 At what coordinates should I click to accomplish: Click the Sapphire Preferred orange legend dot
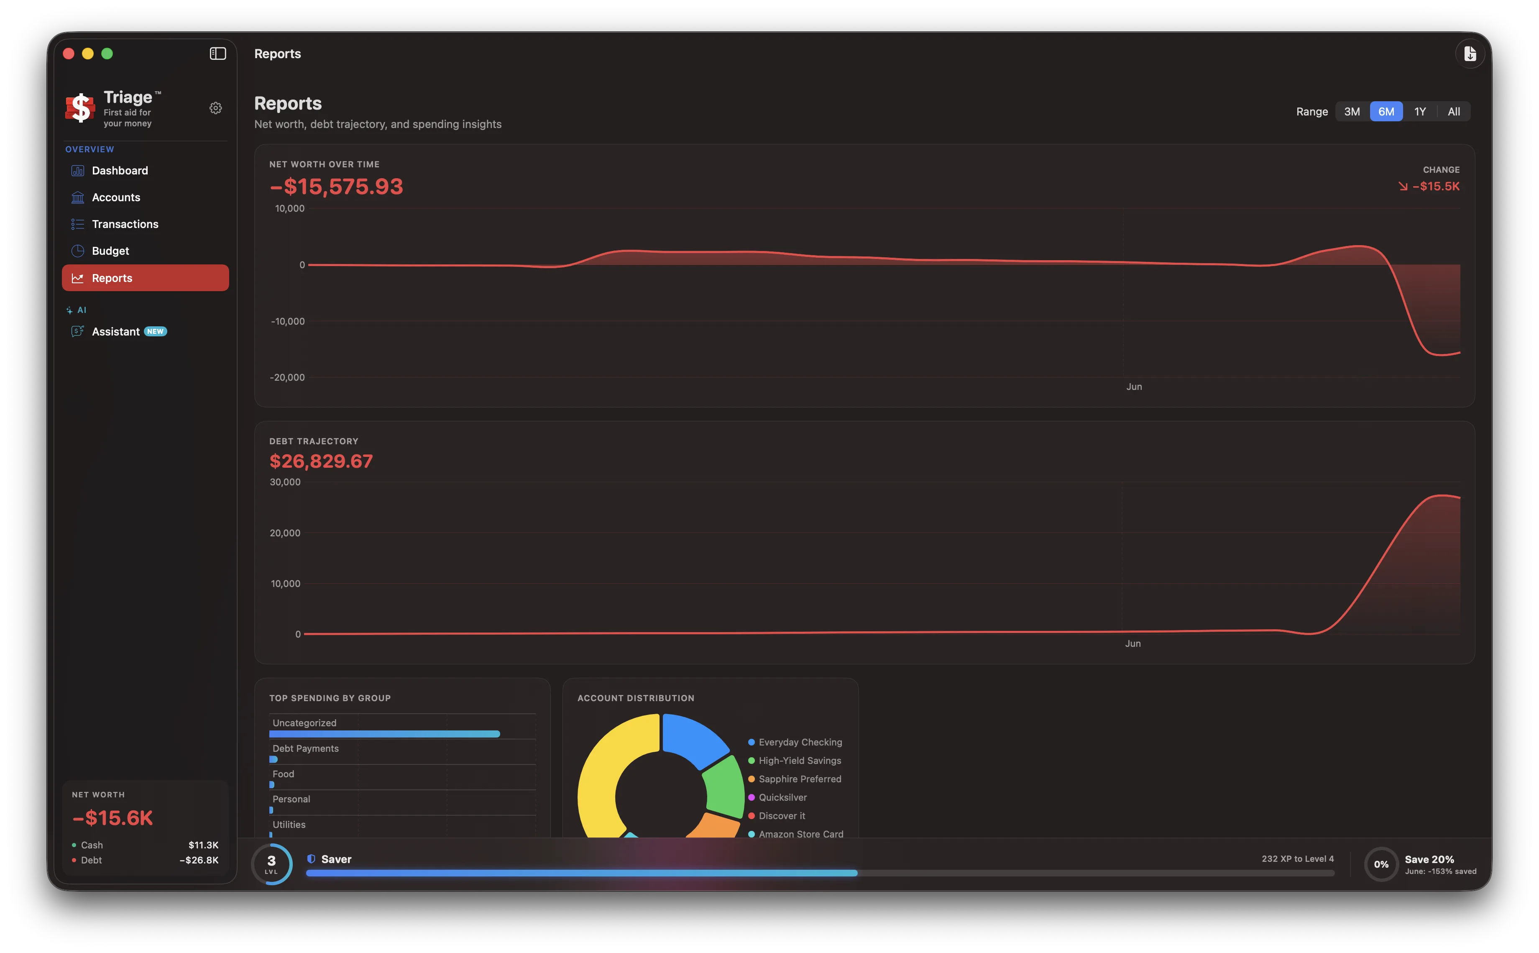751,779
